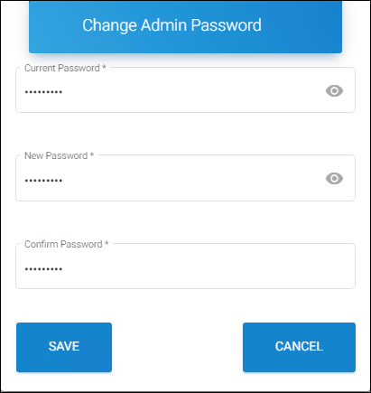Place cursor on masked dots in New Password

(43, 181)
